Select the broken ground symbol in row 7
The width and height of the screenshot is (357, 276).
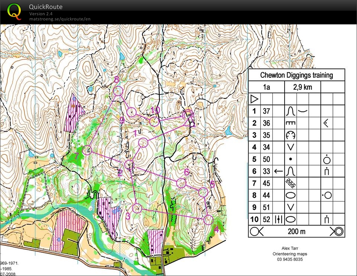(290, 183)
